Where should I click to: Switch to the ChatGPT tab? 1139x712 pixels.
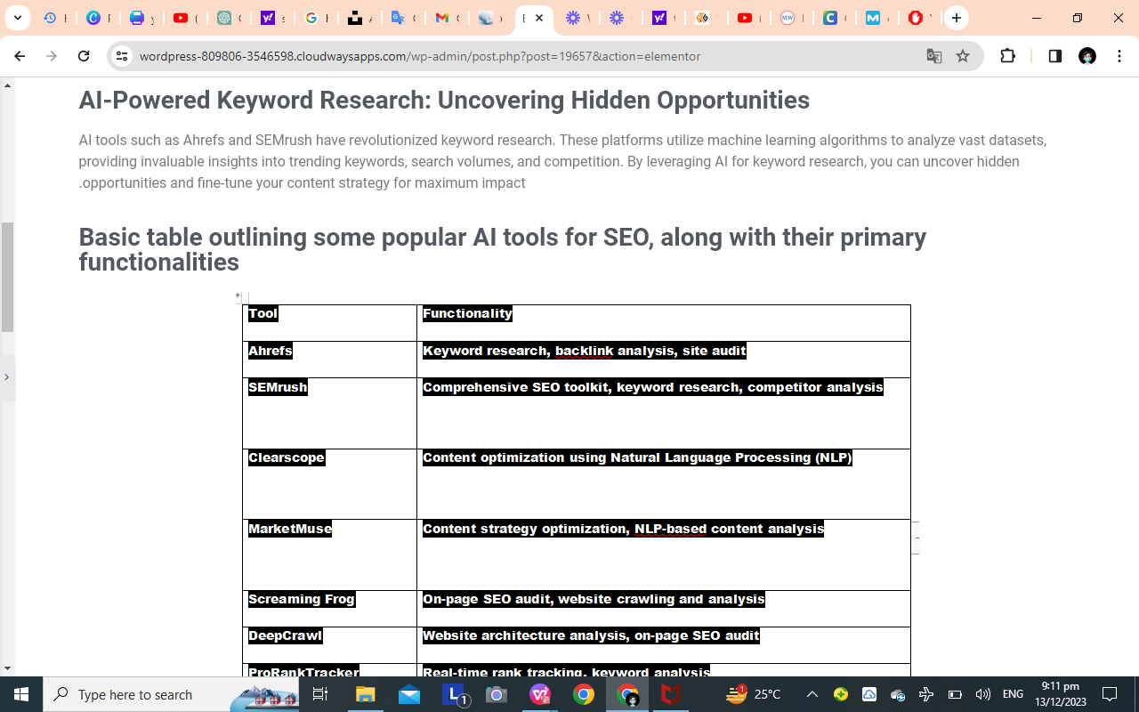229,18
